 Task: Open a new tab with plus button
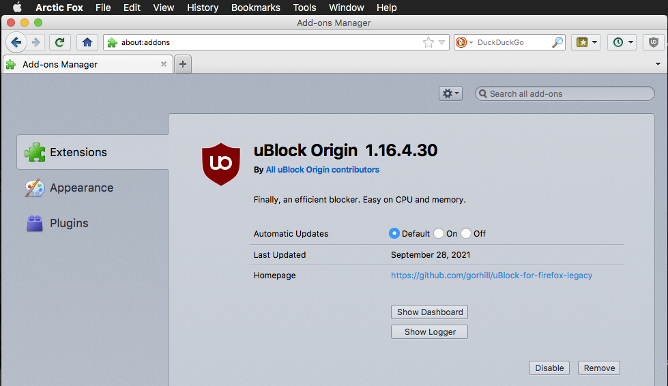coord(183,64)
